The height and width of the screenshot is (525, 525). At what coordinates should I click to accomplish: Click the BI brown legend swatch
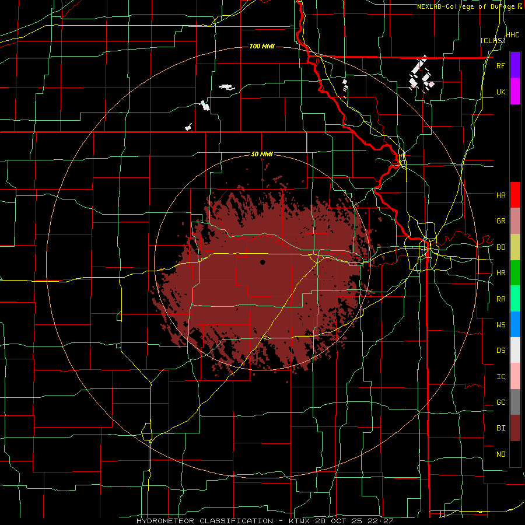point(515,428)
